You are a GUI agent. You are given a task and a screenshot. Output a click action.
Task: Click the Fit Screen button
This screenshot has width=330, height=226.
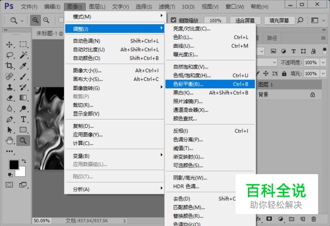[245, 20]
